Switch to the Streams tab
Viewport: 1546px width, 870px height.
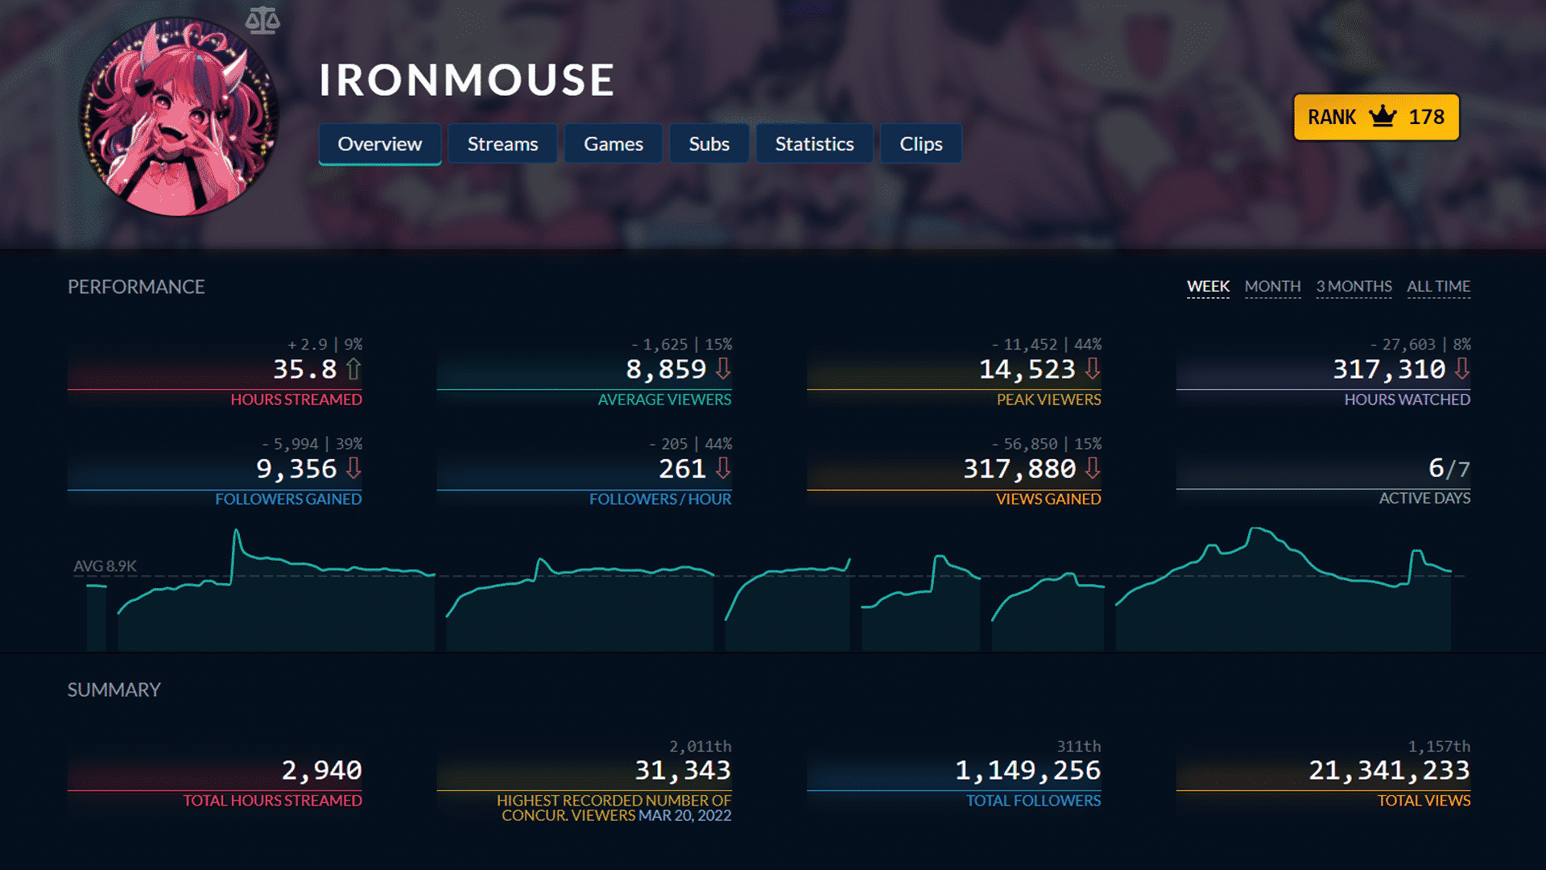tap(502, 144)
